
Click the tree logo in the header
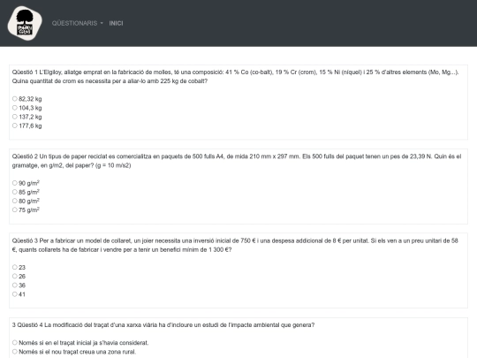pos(25,23)
